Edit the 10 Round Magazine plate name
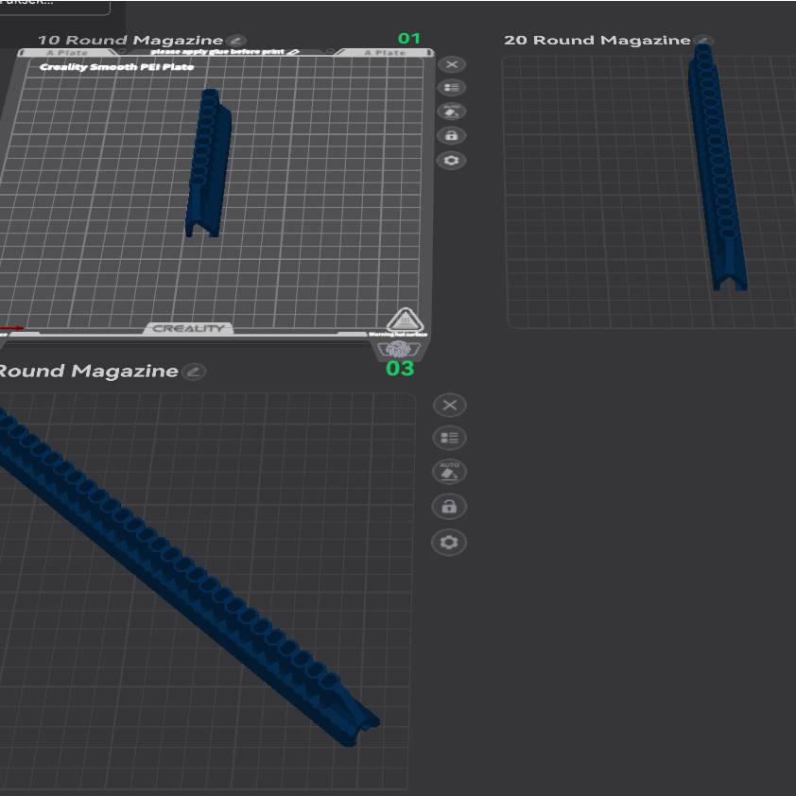Image resolution: width=796 pixels, height=796 pixels. point(236,41)
